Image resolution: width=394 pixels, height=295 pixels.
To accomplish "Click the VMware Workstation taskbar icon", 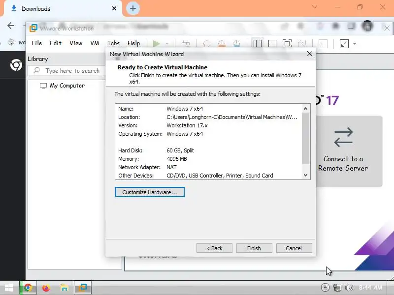I will pos(82,288).
